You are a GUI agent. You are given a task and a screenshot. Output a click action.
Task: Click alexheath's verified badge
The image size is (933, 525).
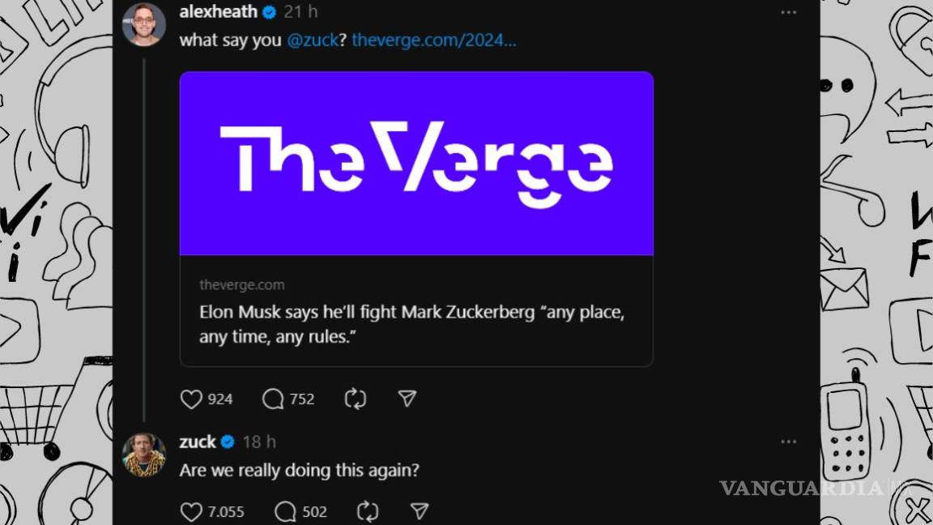click(268, 11)
